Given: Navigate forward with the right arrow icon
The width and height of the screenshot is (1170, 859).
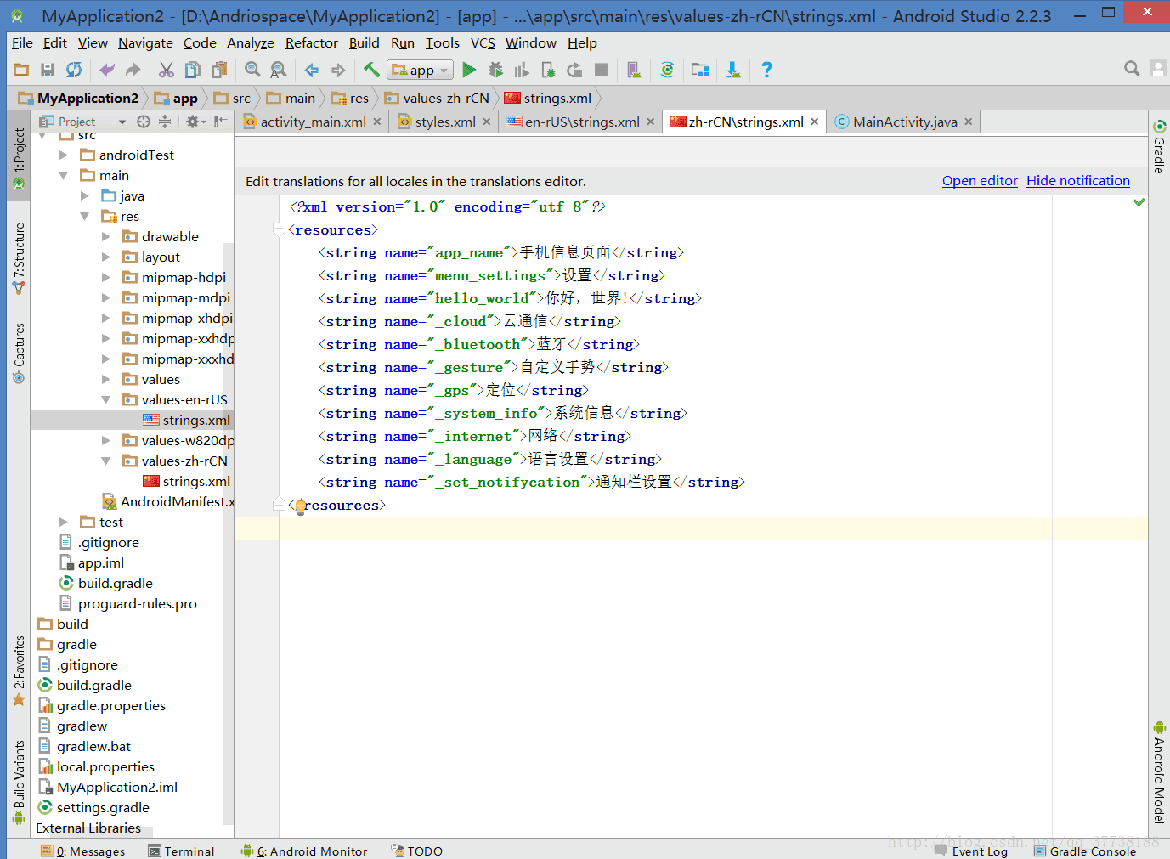Looking at the screenshot, I should point(338,70).
